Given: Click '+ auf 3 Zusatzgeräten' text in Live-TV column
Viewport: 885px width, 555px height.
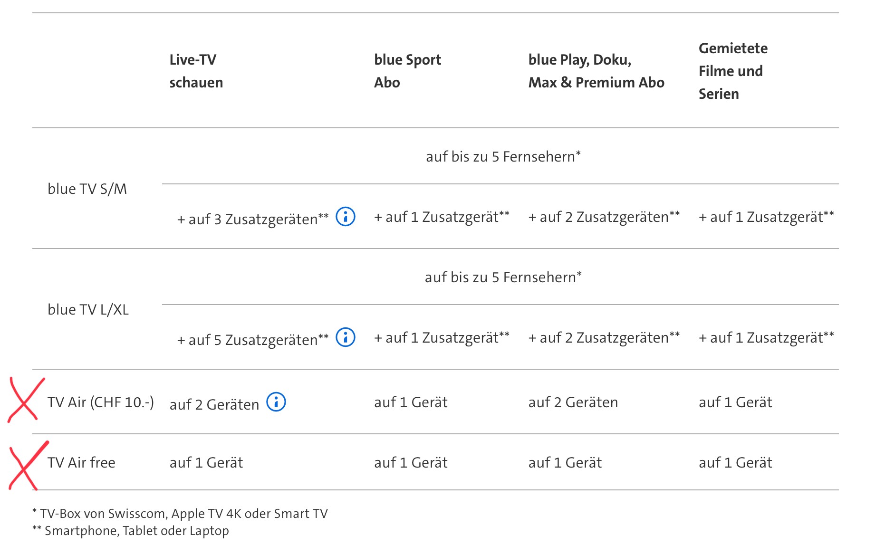Looking at the screenshot, I should 253,219.
